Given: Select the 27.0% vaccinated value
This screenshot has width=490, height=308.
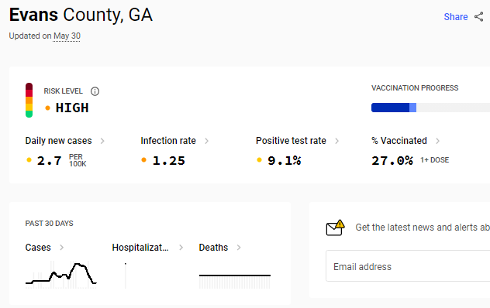Looking at the screenshot, I should (392, 160).
